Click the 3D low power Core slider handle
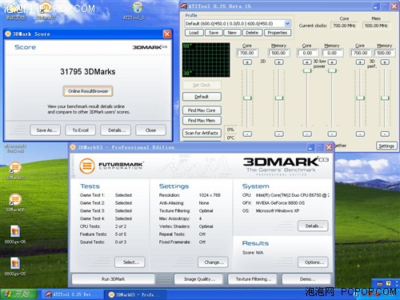Image resolution: width=400 pixels, height=300 pixels. (307, 70)
